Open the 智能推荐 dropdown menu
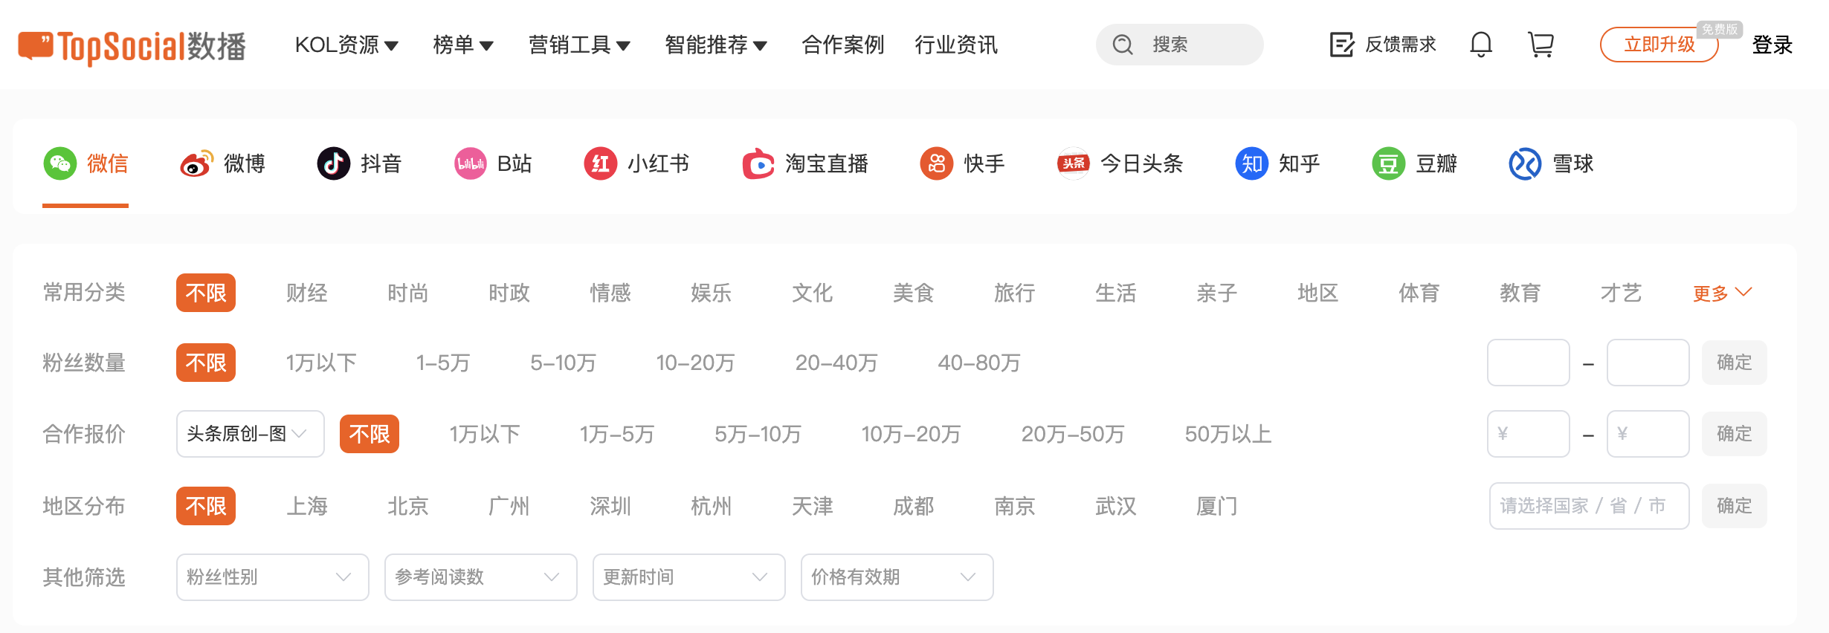1829x633 pixels. [x=716, y=45]
